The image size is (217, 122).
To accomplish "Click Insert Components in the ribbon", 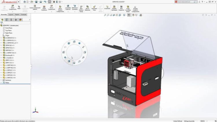I will point(13,8).
